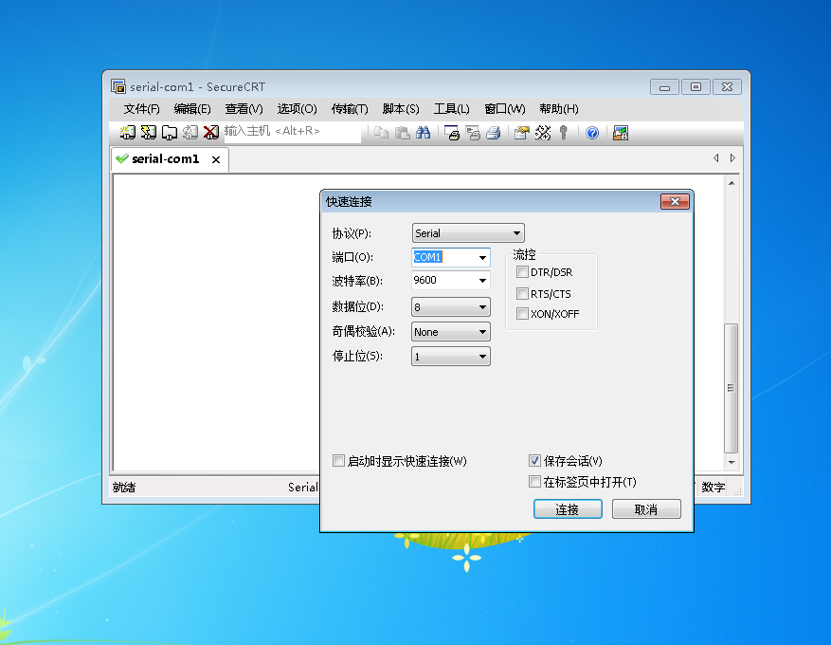Click the tab scroll right arrow
This screenshot has width=831, height=645.
click(732, 158)
